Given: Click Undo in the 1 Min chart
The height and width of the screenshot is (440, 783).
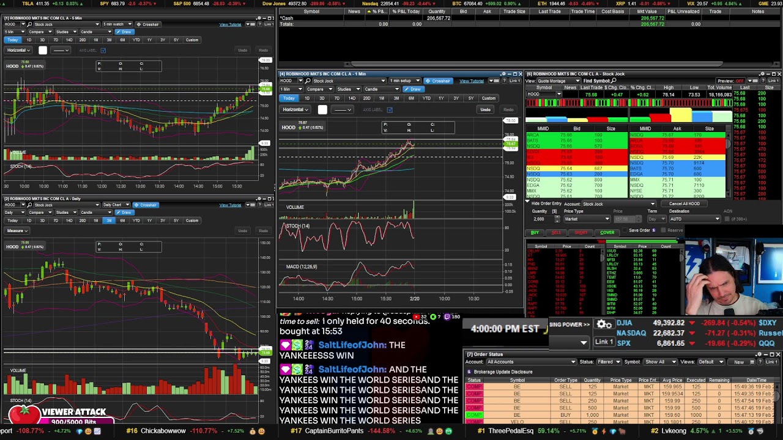Looking at the screenshot, I should [x=485, y=109].
